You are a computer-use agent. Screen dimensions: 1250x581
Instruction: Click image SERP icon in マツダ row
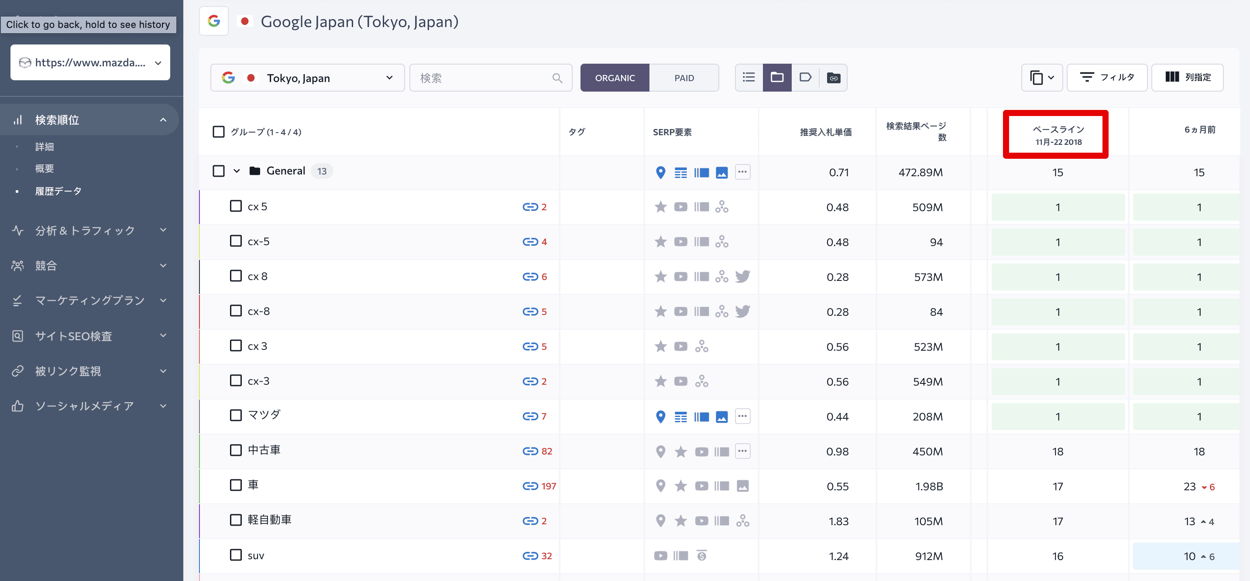point(721,417)
